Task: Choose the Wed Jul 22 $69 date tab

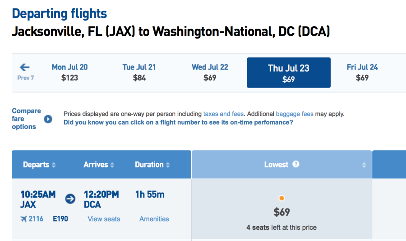Action: point(210,72)
